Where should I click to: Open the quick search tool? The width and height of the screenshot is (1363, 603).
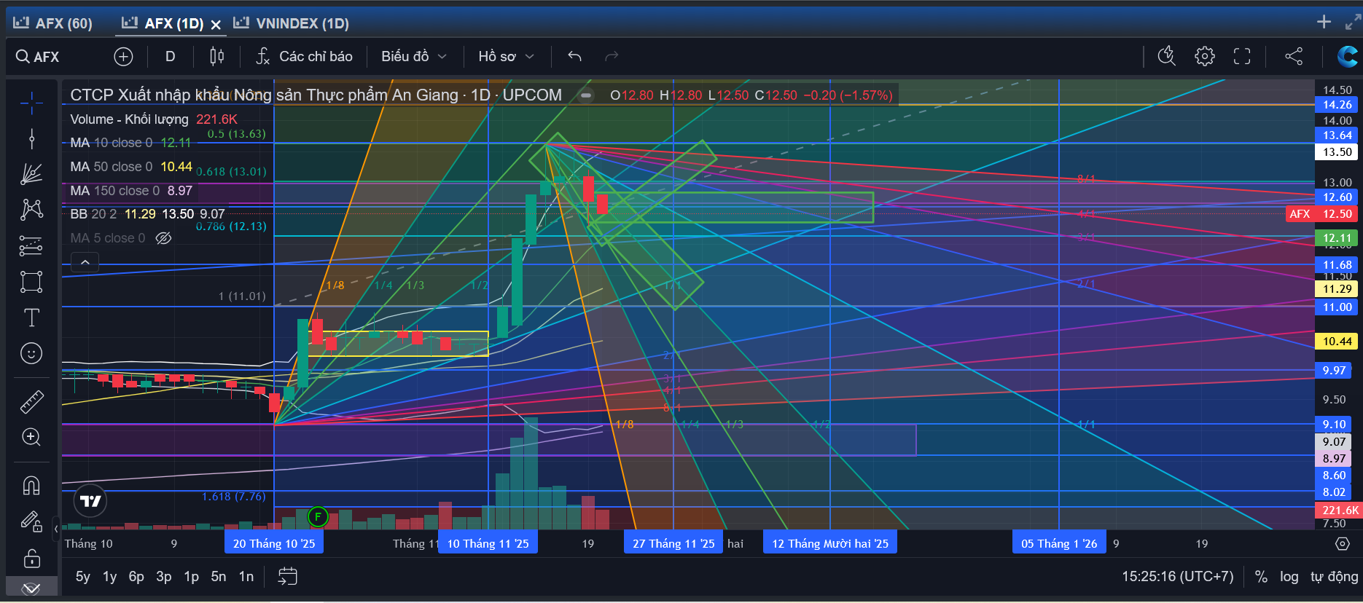1166,56
